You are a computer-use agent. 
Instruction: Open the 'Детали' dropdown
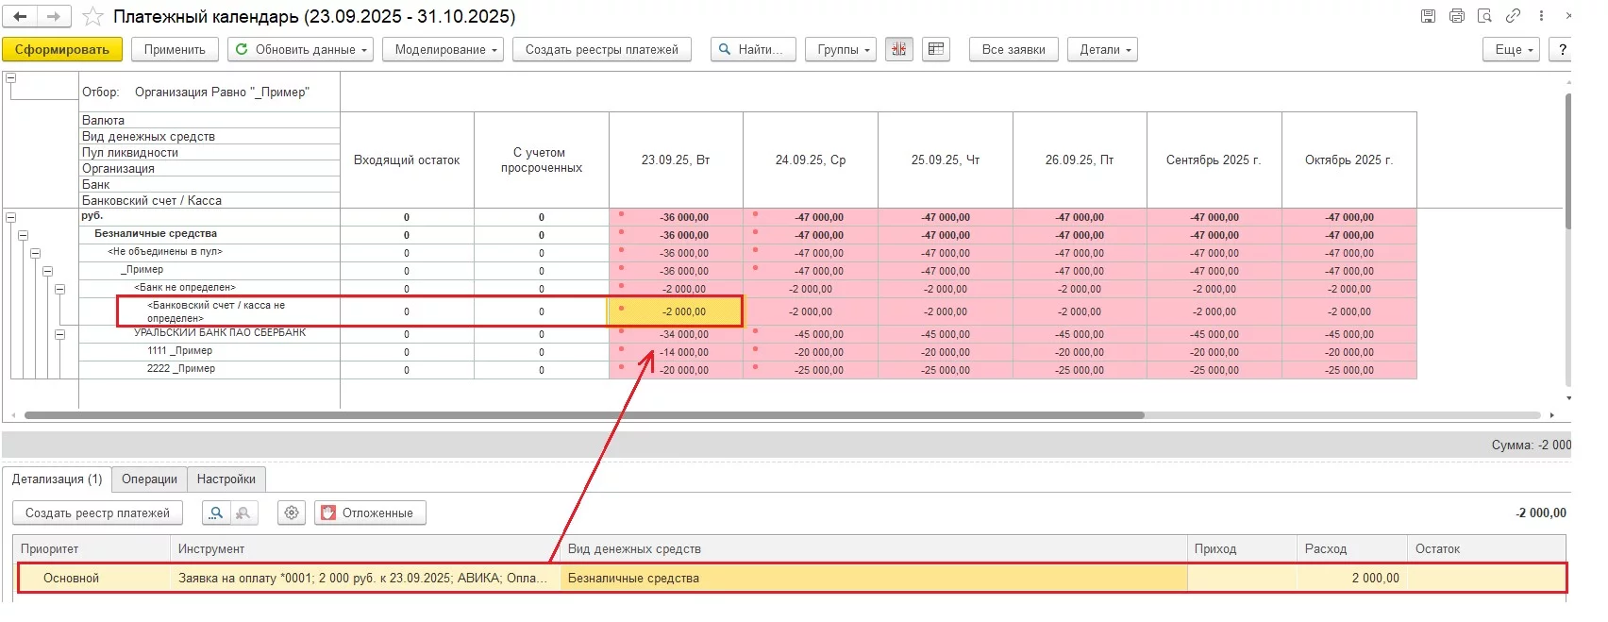coord(1102,49)
